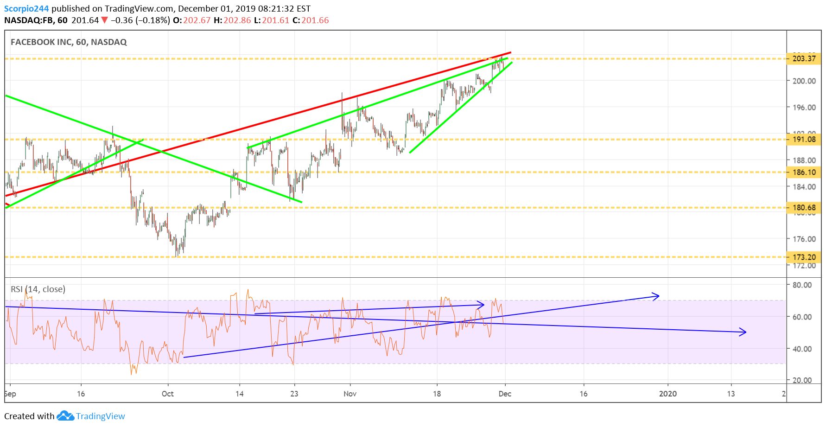Screen dimensions: 826x428
Task: Select the 176.00 price axis tick
Action: tap(804, 239)
